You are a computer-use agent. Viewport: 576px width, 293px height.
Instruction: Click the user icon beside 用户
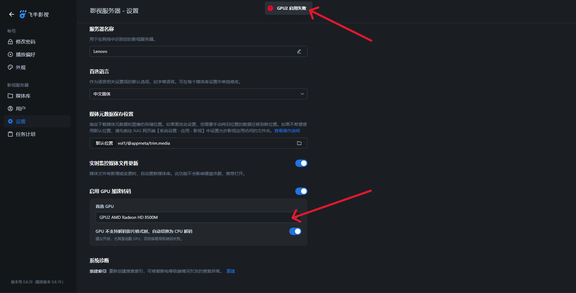pyautogui.click(x=10, y=109)
